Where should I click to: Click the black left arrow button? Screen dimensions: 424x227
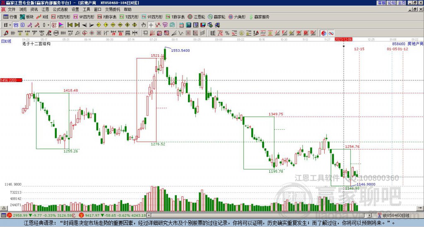click(x=84, y=25)
